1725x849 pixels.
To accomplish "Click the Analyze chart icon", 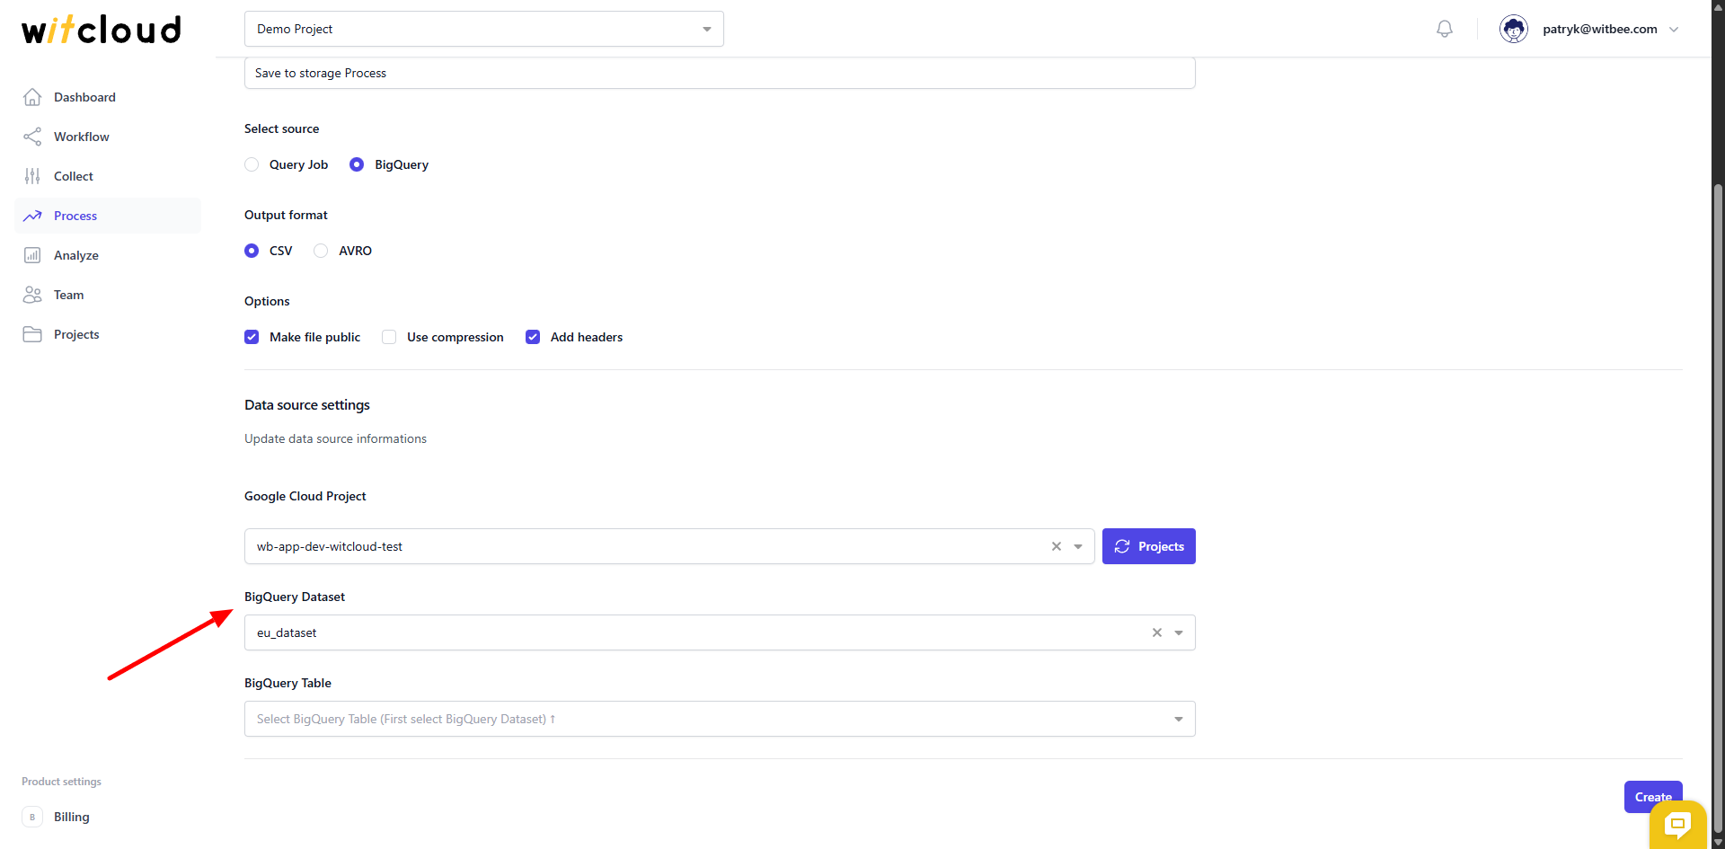I will pyautogui.click(x=32, y=255).
